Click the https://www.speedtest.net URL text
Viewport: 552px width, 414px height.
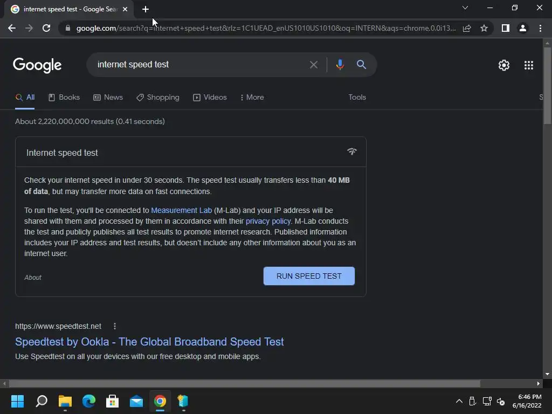[58, 326]
